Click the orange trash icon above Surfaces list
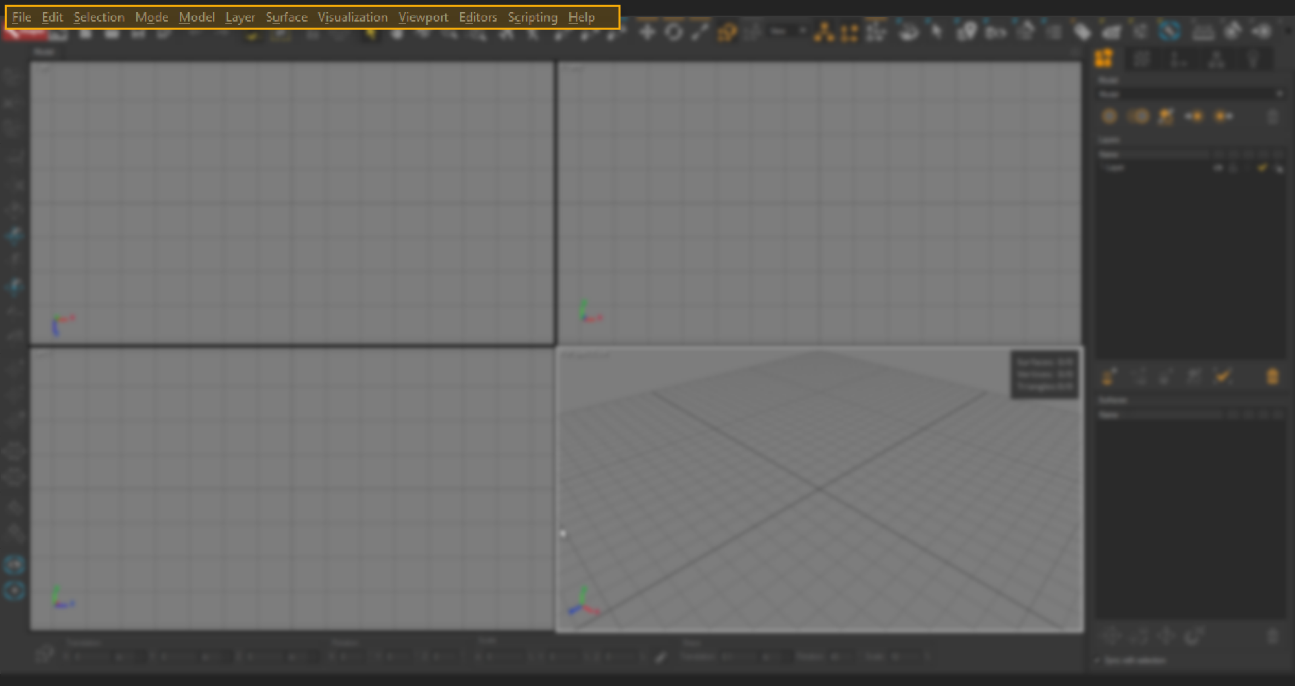The height and width of the screenshot is (686, 1295). coord(1272,376)
